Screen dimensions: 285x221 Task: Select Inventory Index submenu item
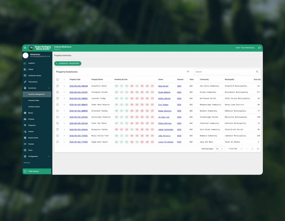(x=37, y=100)
